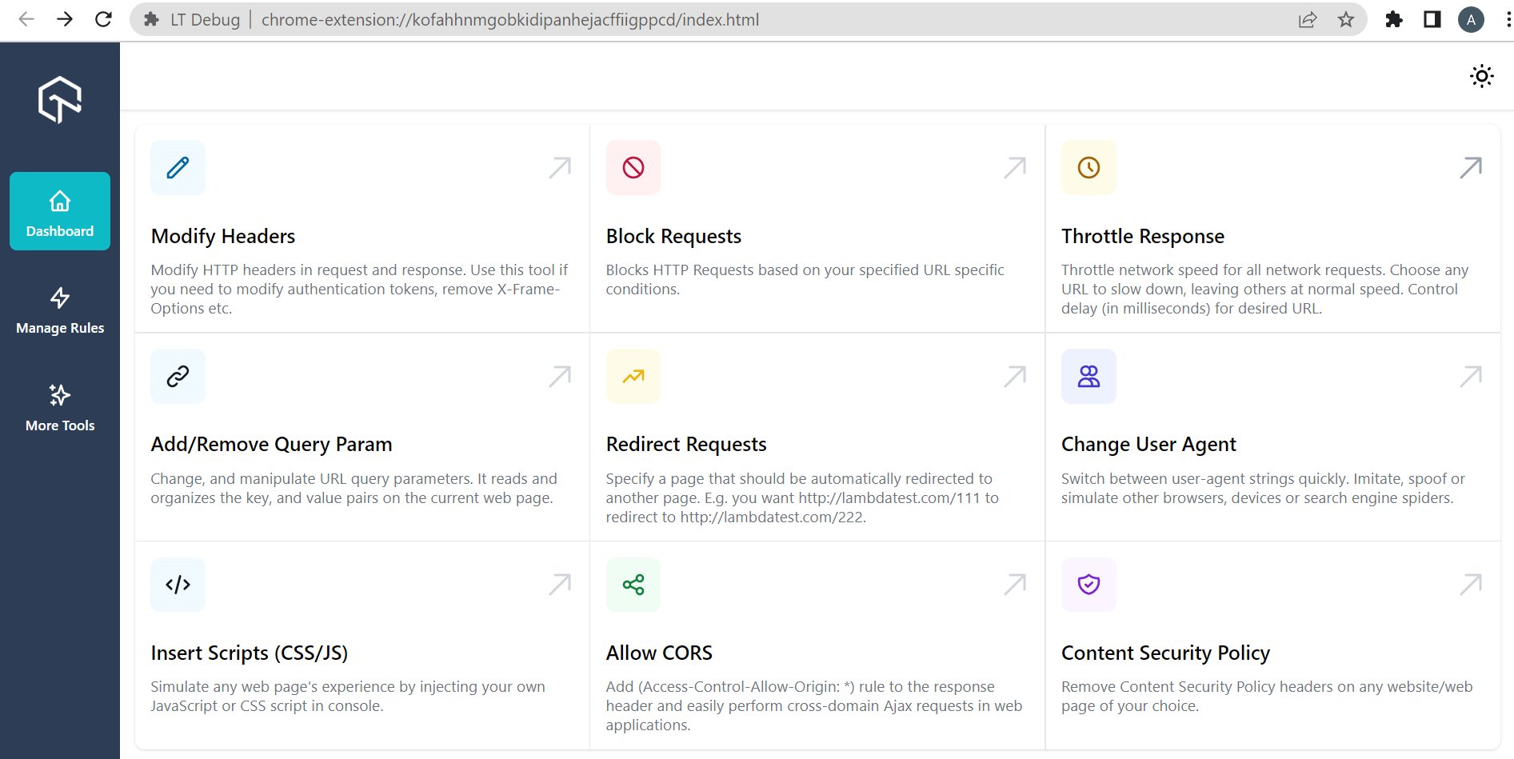The height and width of the screenshot is (759, 1514).
Task: Open Throttle Response via its arrow
Action: 1470,167
